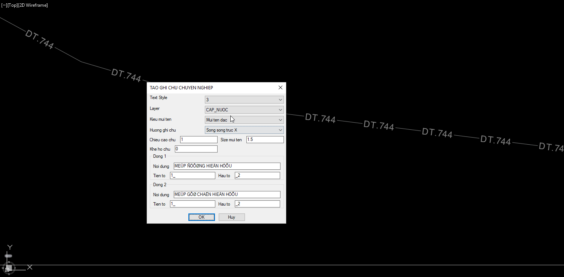Screen dimensions: 564x277
Task: Click the navigation compass icon
Action: tap(8, 267)
